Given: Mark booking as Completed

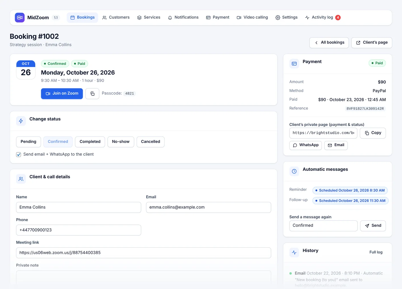Looking at the screenshot, I should (90, 142).
